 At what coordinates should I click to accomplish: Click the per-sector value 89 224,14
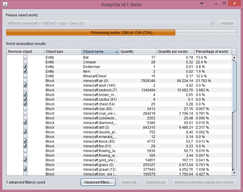(185, 81)
